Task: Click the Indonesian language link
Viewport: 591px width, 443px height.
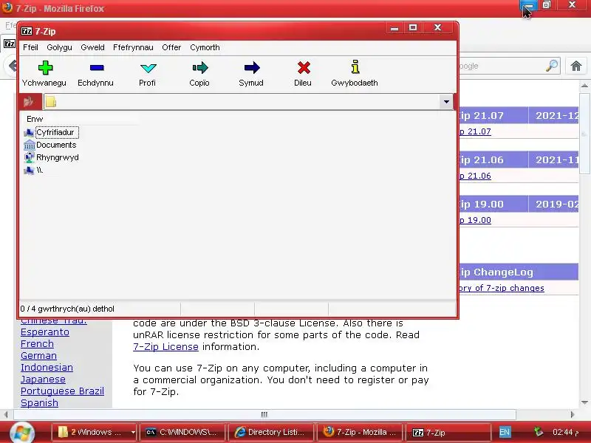Action: 47,368
